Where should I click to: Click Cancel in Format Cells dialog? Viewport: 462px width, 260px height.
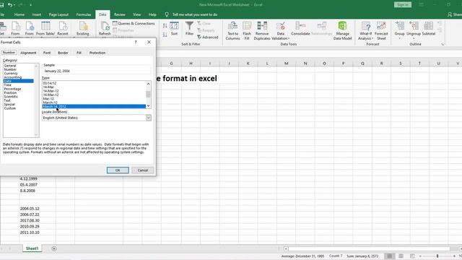pyautogui.click(x=143, y=170)
